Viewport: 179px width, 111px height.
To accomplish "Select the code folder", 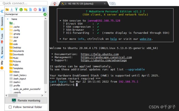I will (13, 44).
